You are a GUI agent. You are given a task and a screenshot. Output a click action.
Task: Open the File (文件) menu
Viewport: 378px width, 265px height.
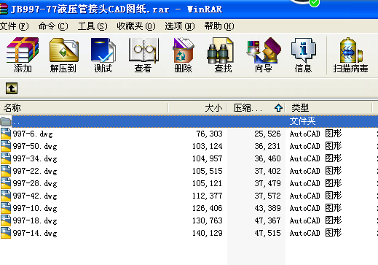tap(14, 26)
